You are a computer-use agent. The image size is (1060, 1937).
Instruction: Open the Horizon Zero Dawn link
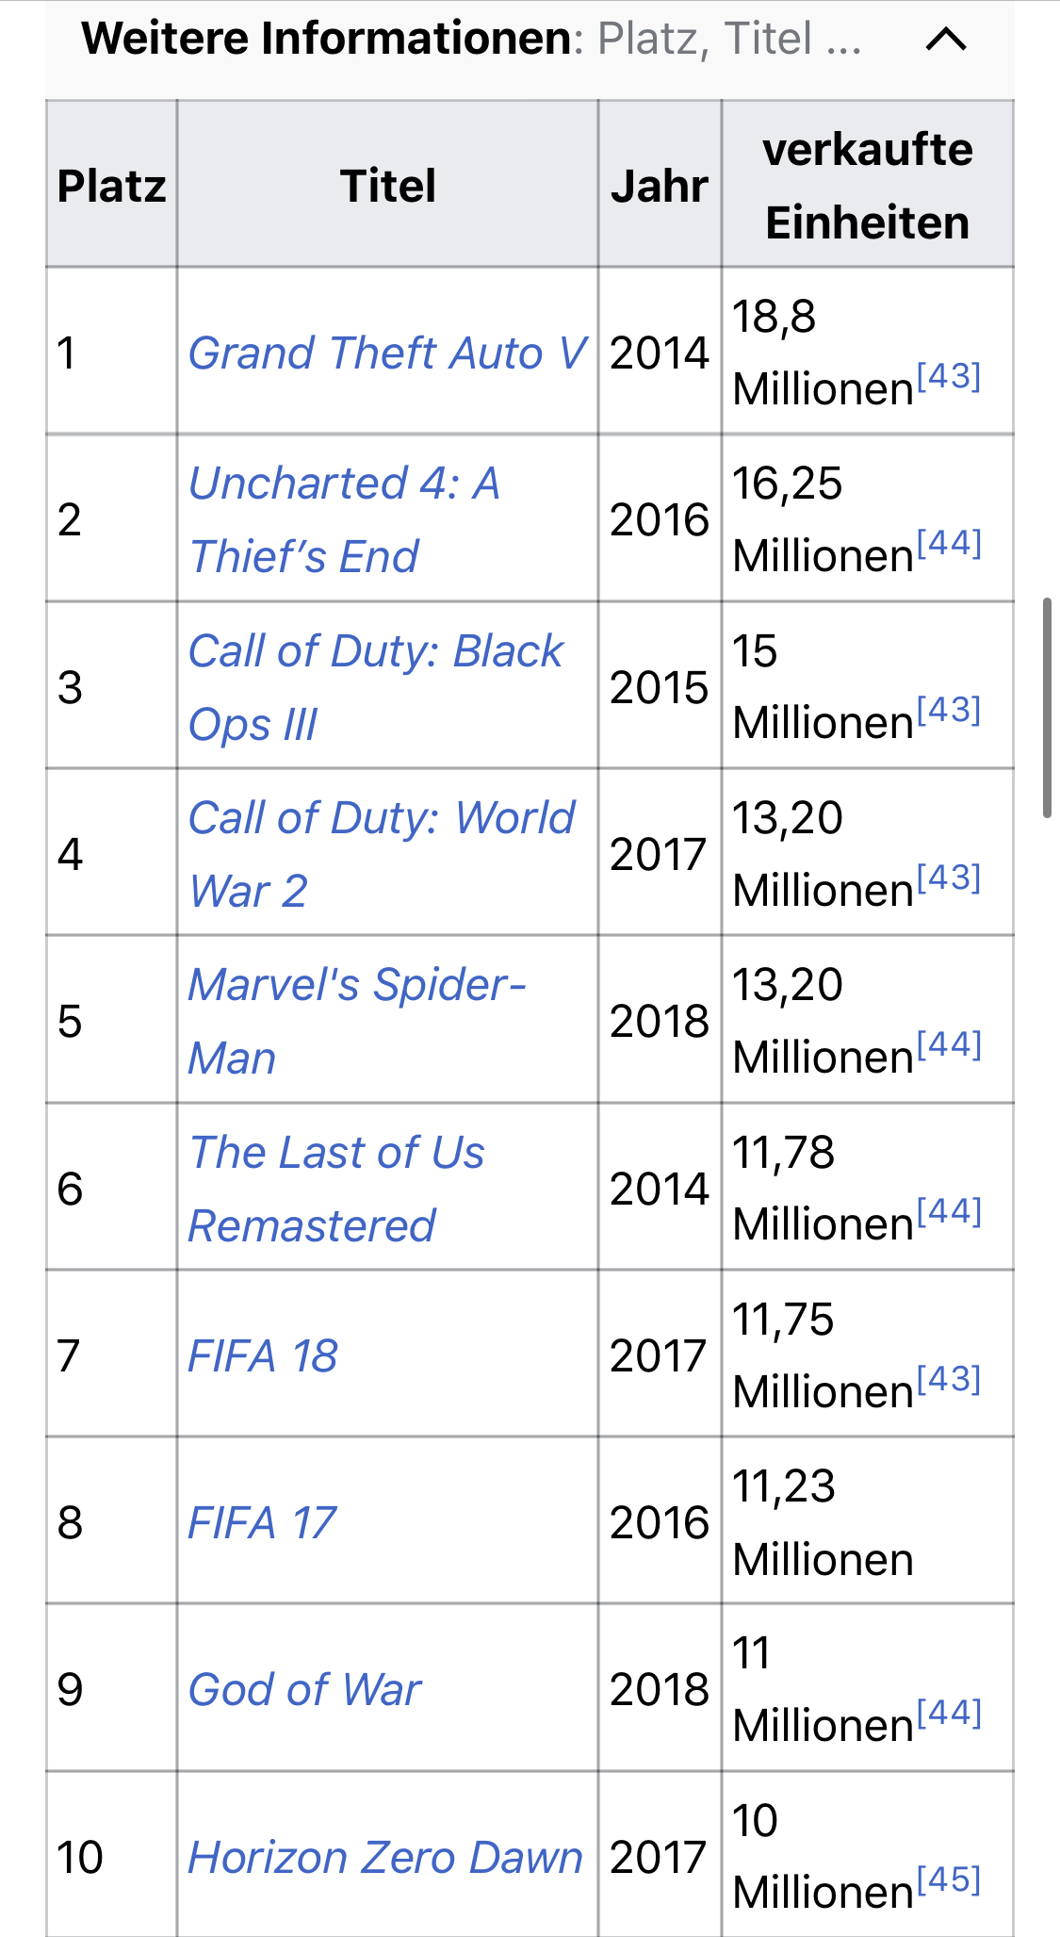[x=385, y=1858]
